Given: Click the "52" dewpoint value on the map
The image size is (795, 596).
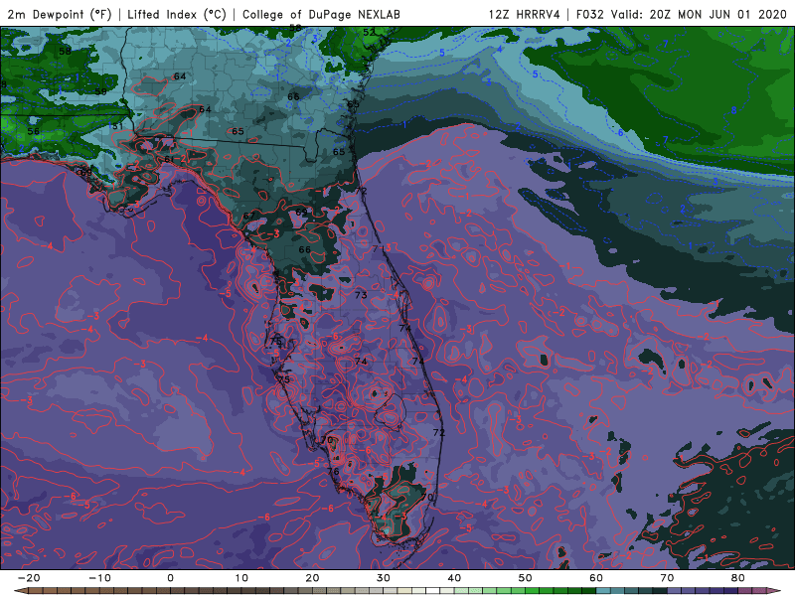Looking at the screenshot, I should [x=369, y=32].
